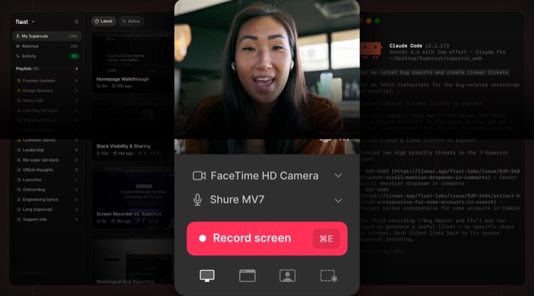Open My Supercuts in sidebar
534x296 pixels.
(47, 36)
